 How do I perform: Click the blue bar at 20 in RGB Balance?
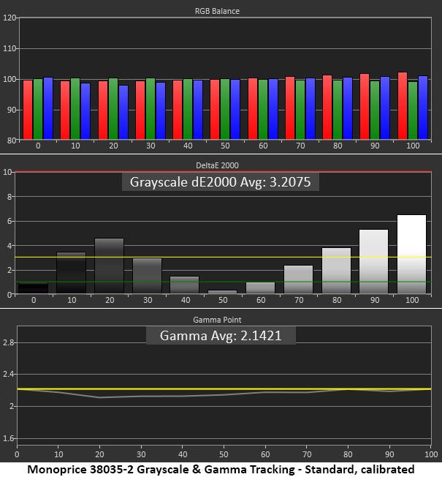(123, 113)
